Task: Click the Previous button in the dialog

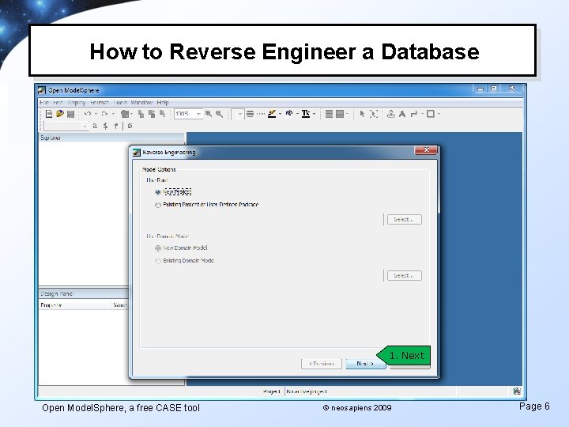Action: click(x=321, y=364)
